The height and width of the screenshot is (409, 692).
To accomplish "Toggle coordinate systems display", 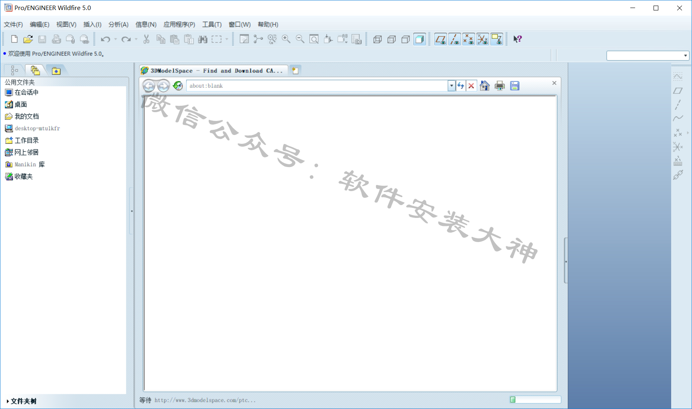I will click(483, 39).
